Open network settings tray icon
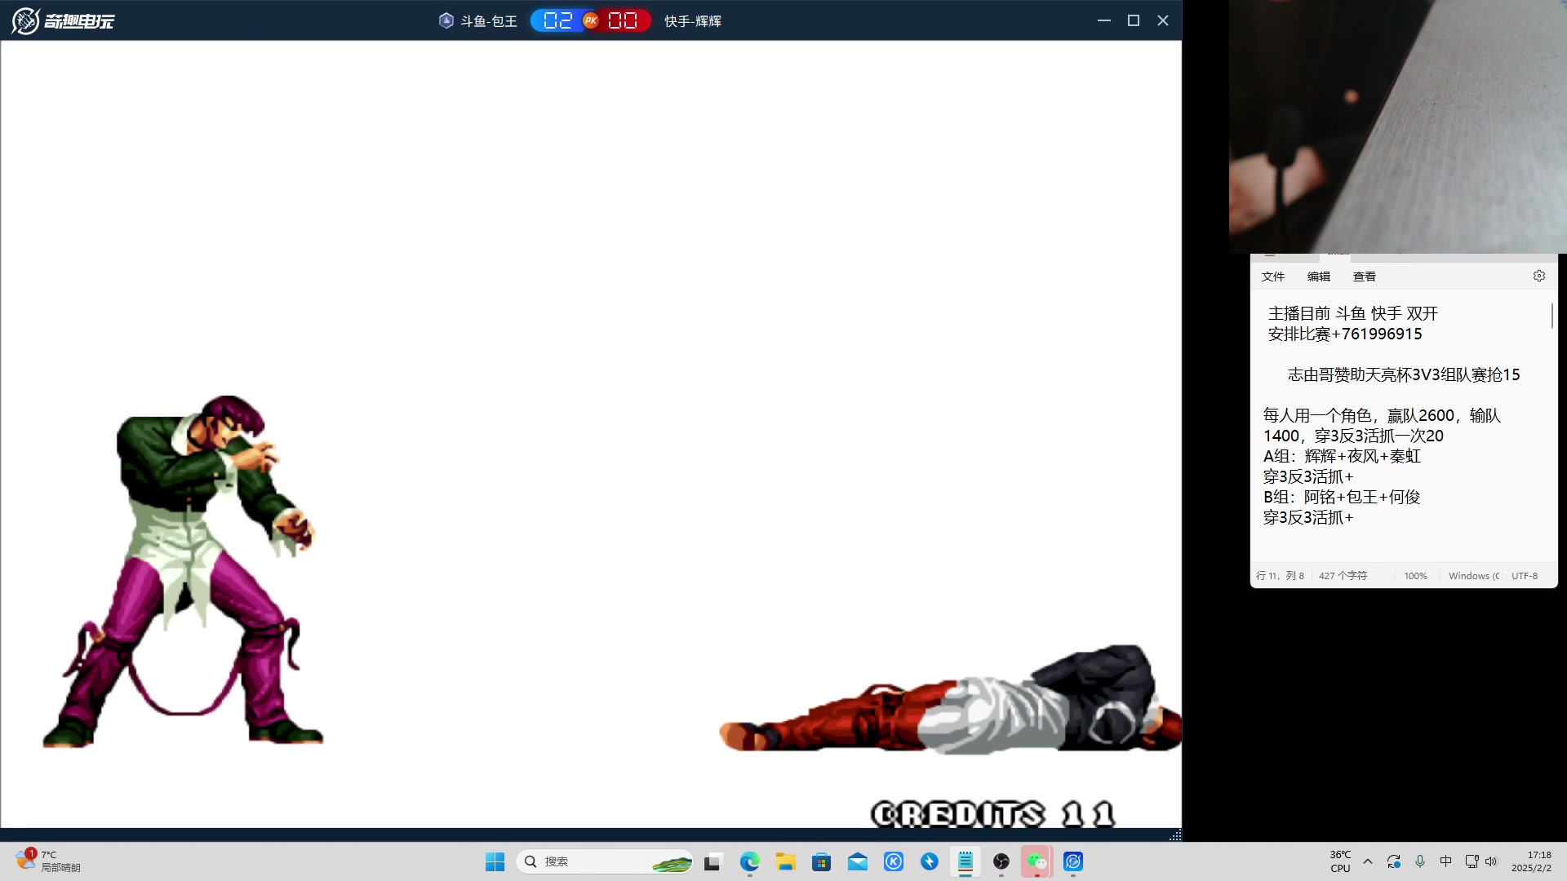 click(x=1472, y=861)
